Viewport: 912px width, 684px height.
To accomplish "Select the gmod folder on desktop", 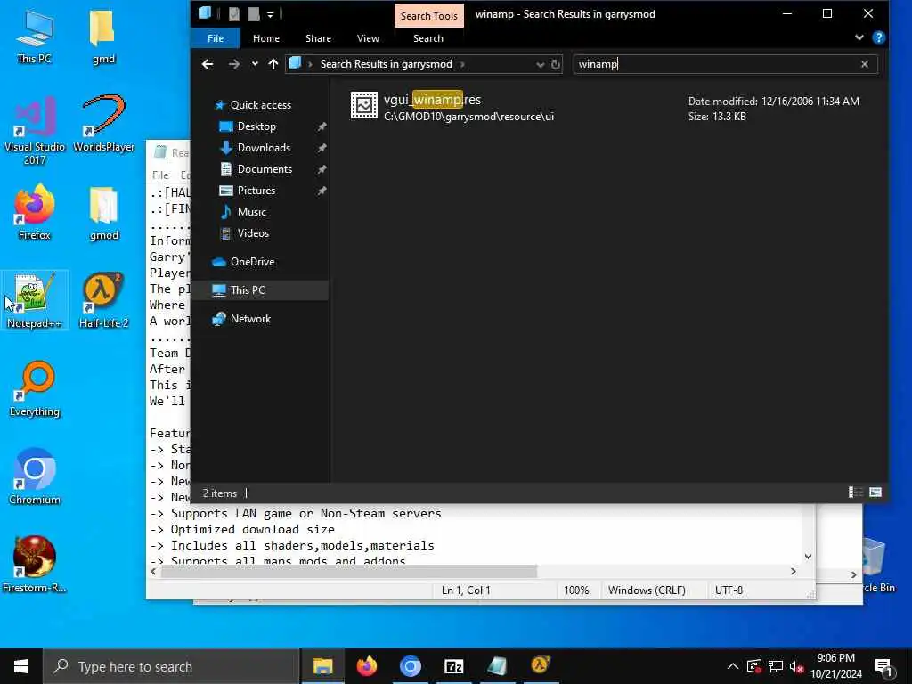I will click(x=103, y=212).
